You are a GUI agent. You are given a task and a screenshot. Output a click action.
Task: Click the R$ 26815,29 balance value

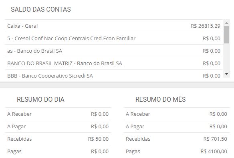205,26
